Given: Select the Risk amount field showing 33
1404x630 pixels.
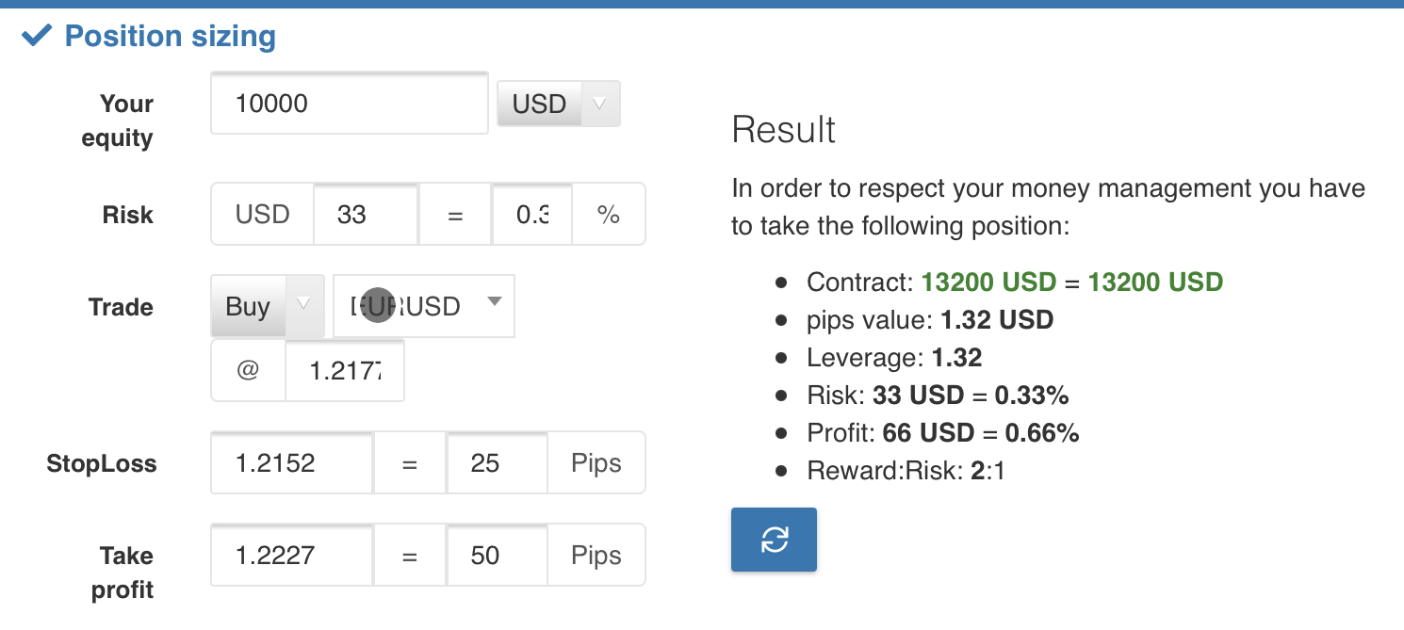Looking at the screenshot, I should (x=366, y=215).
